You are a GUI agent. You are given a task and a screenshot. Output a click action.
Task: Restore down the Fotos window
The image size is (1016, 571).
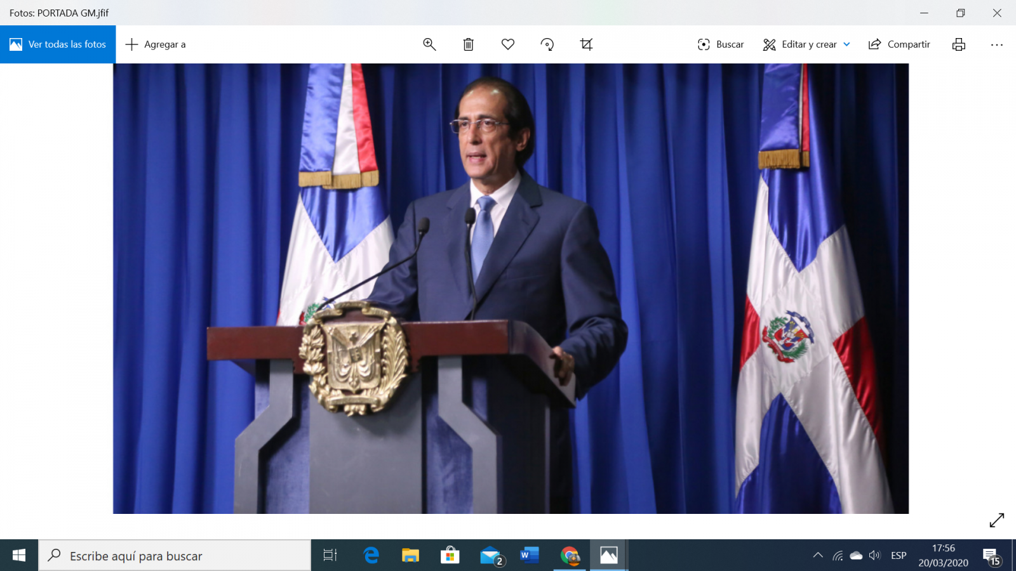pyautogui.click(x=961, y=13)
